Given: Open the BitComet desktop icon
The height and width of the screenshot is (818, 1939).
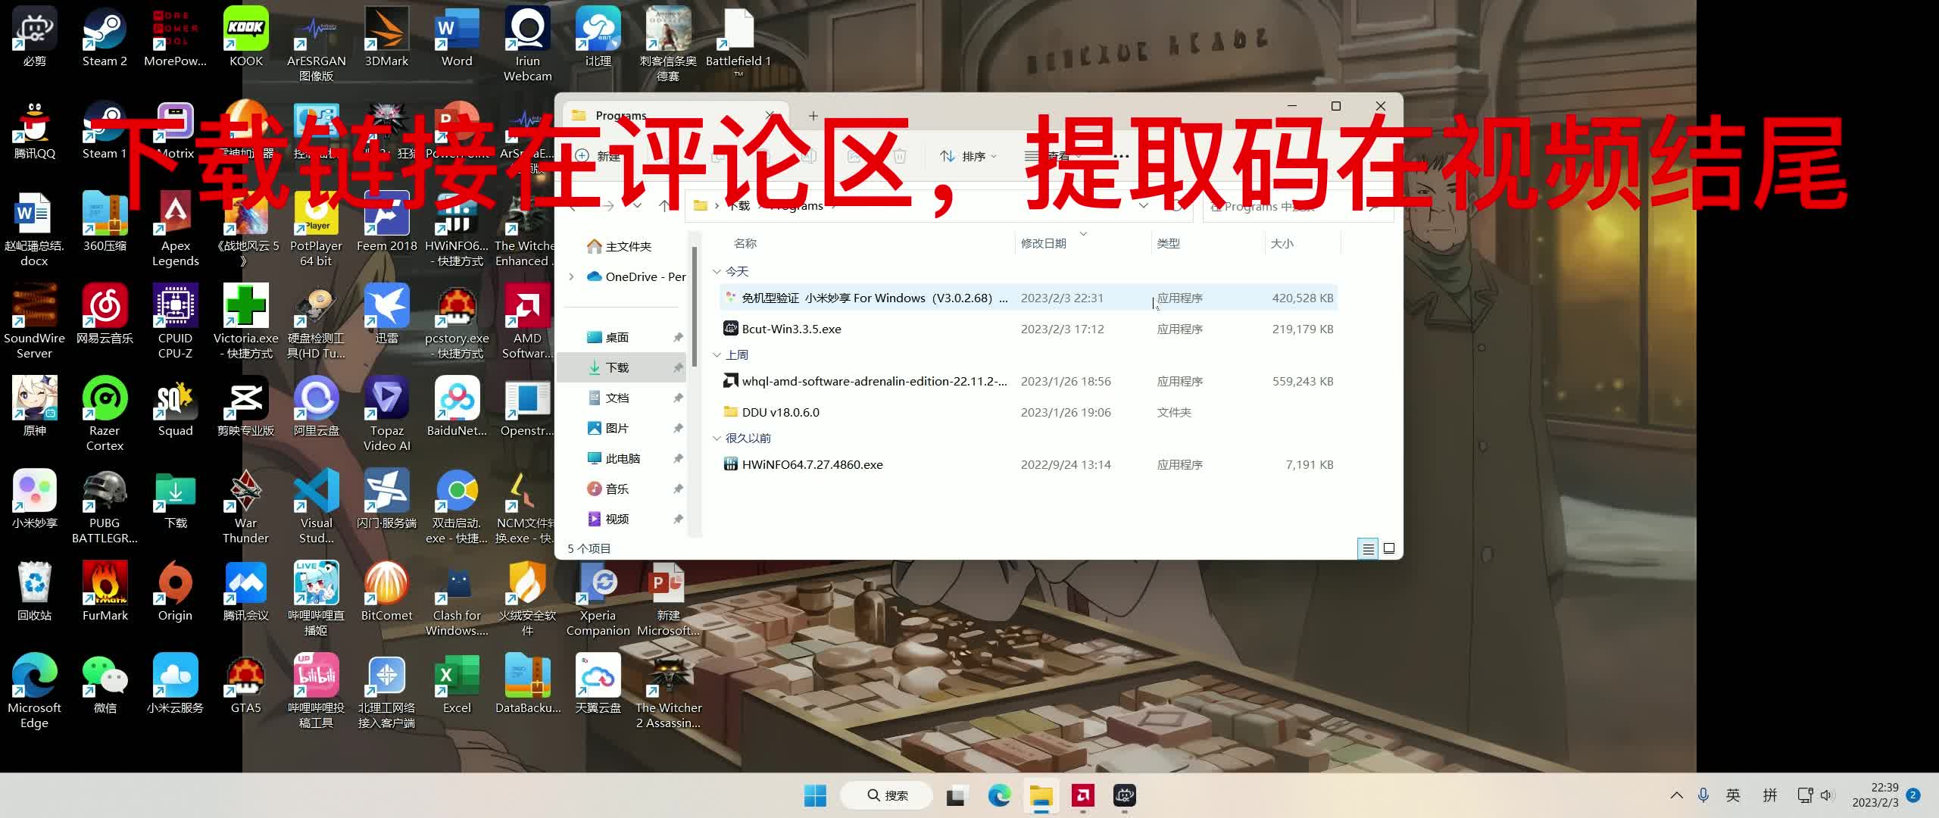Looking at the screenshot, I should pyautogui.click(x=386, y=591).
